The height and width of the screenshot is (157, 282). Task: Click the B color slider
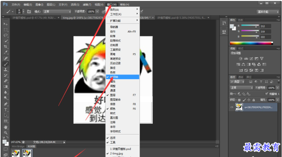click(250, 36)
